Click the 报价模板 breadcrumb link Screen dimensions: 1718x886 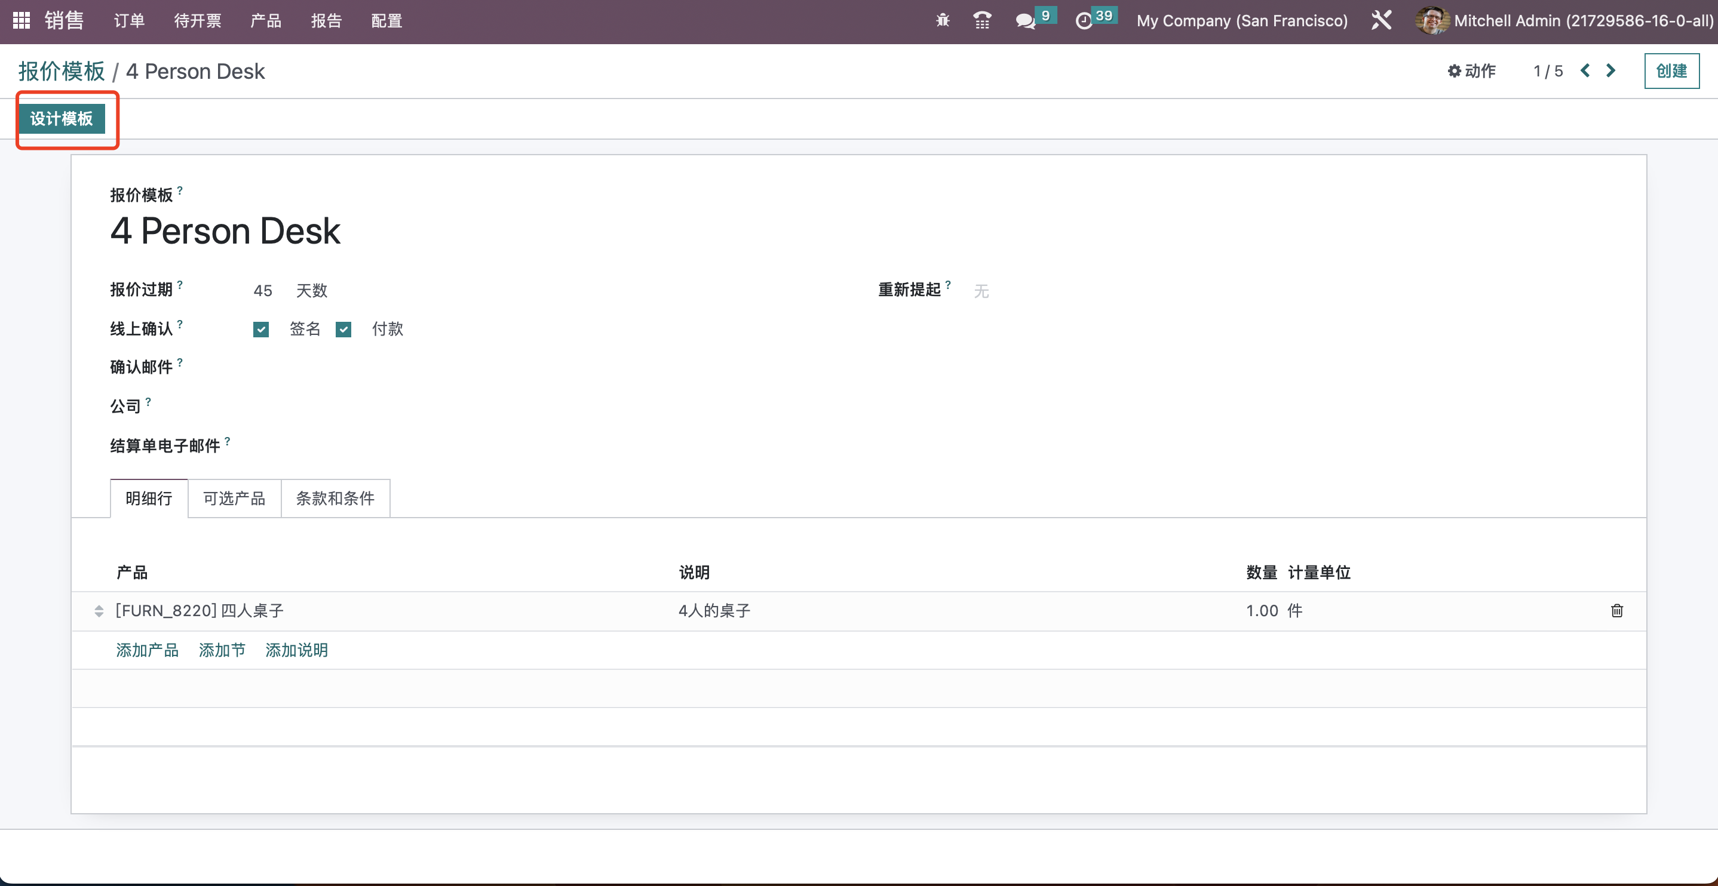(x=62, y=70)
